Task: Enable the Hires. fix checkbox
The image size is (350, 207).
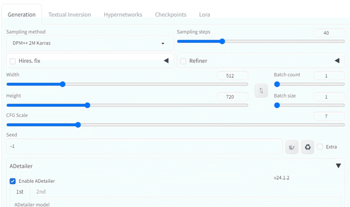Action: 13,61
